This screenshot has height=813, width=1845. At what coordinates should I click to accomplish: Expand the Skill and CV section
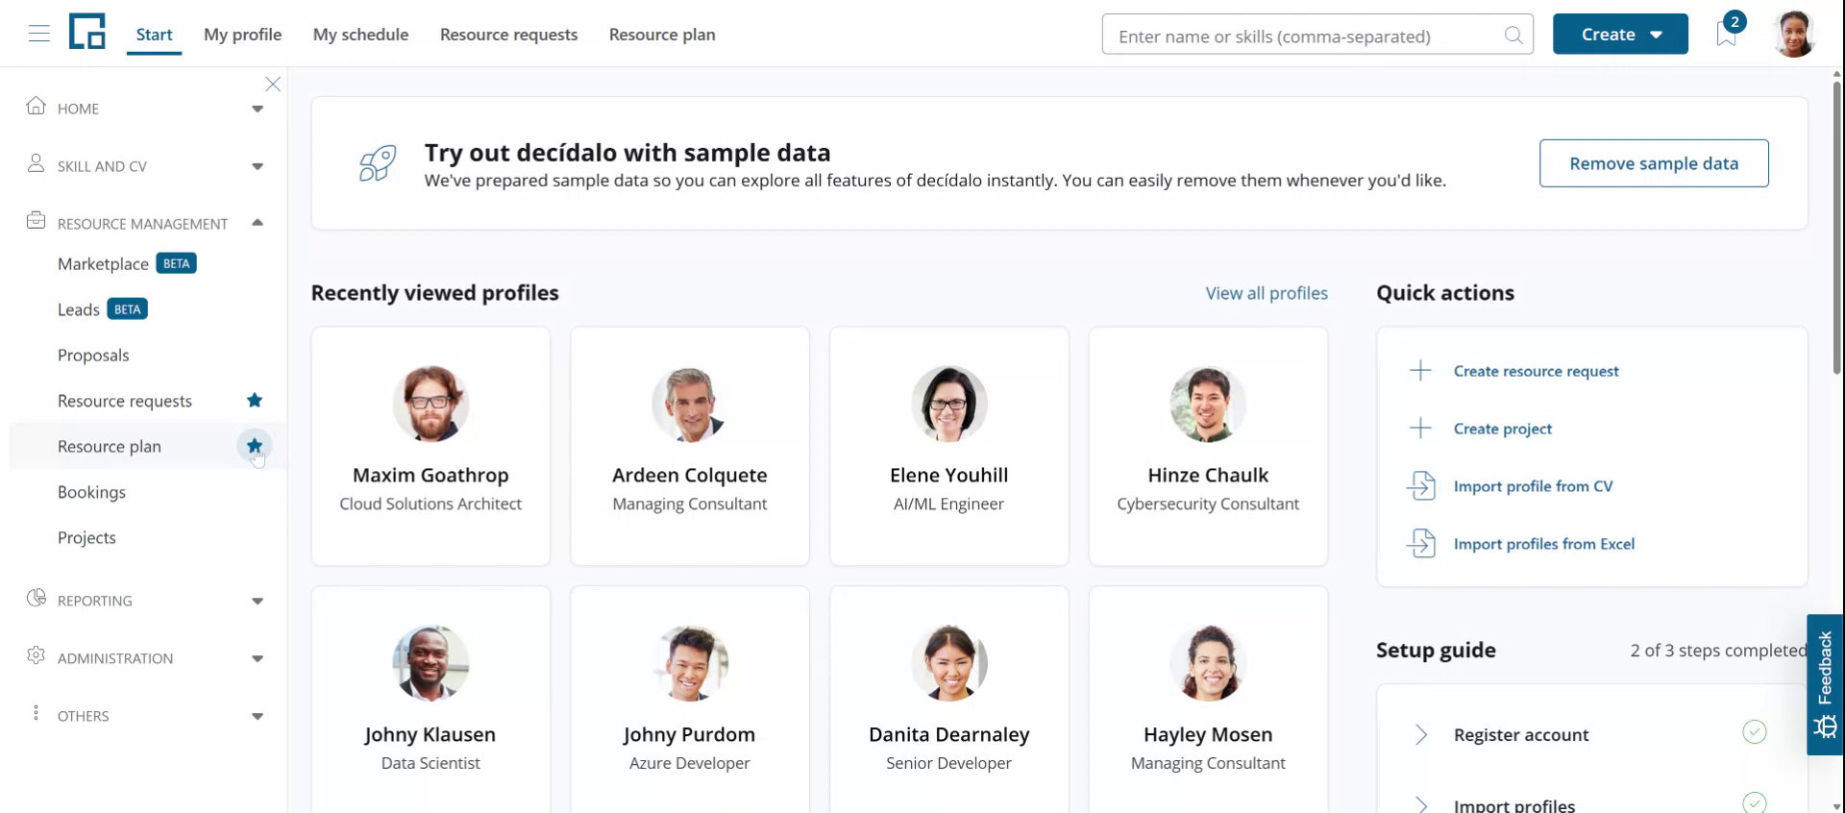[x=257, y=166]
